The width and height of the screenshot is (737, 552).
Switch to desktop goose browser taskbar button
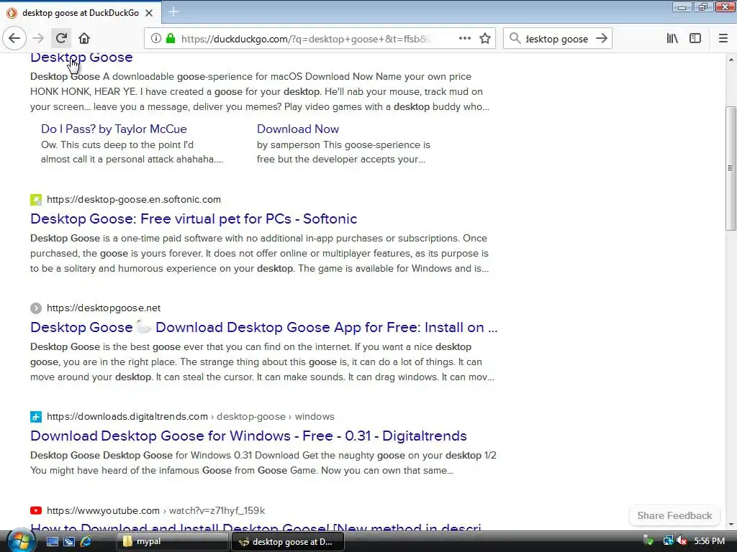coord(288,542)
